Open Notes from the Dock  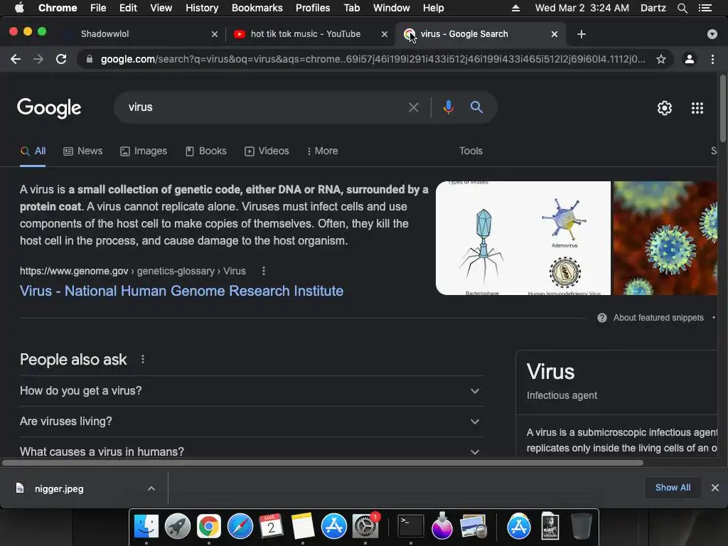tap(303, 527)
